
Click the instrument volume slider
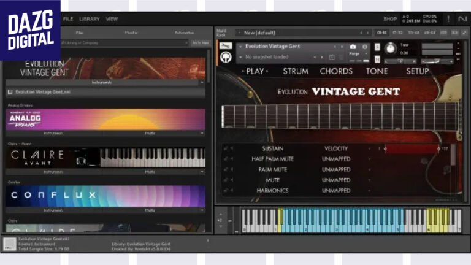pos(437,61)
